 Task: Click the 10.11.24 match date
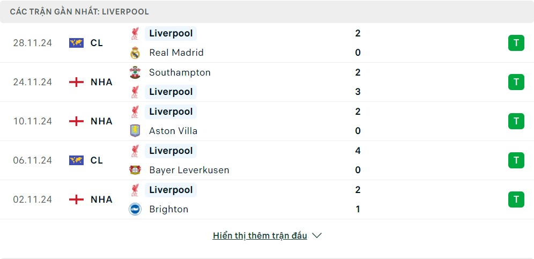click(x=33, y=121)
